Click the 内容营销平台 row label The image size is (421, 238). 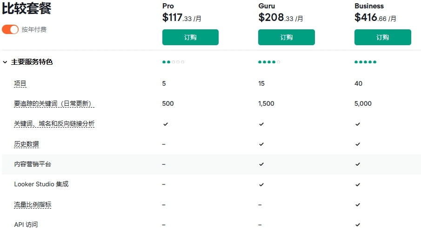pyautogui.click(x=33, y=164)
